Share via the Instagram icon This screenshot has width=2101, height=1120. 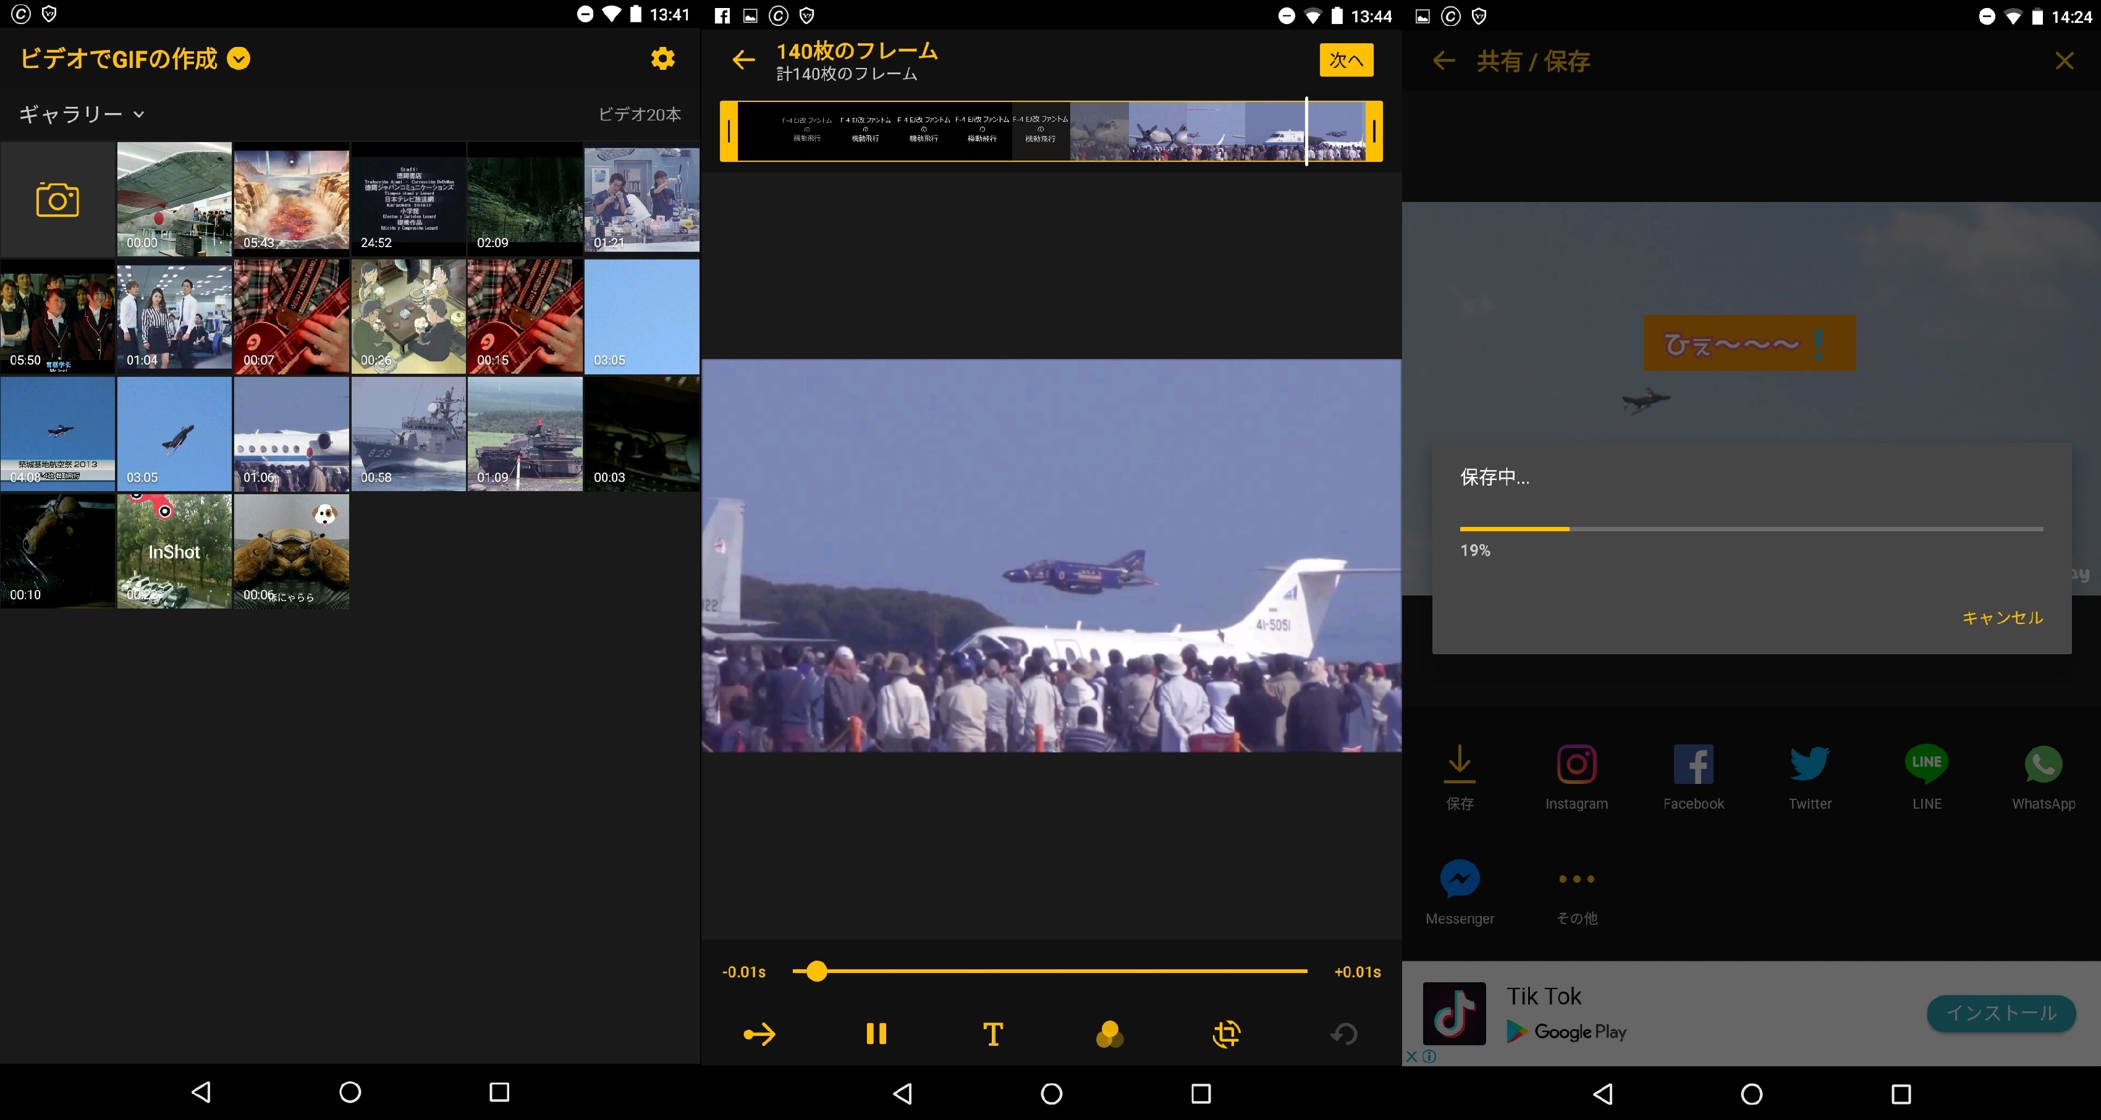(1576, 765)
